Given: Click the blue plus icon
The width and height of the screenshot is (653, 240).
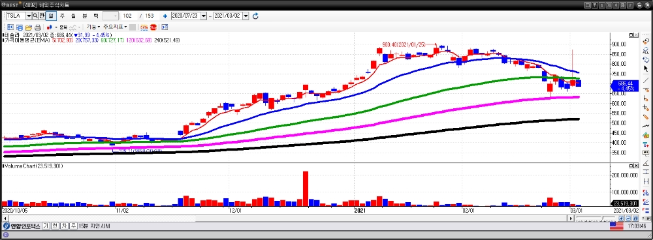Looking at the screenshot, I should tap(165, 16).
